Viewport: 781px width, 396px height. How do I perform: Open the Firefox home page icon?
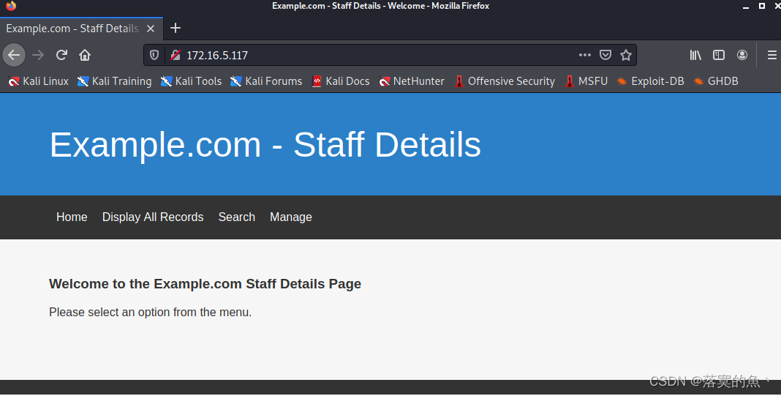click(x=85, y=55)
